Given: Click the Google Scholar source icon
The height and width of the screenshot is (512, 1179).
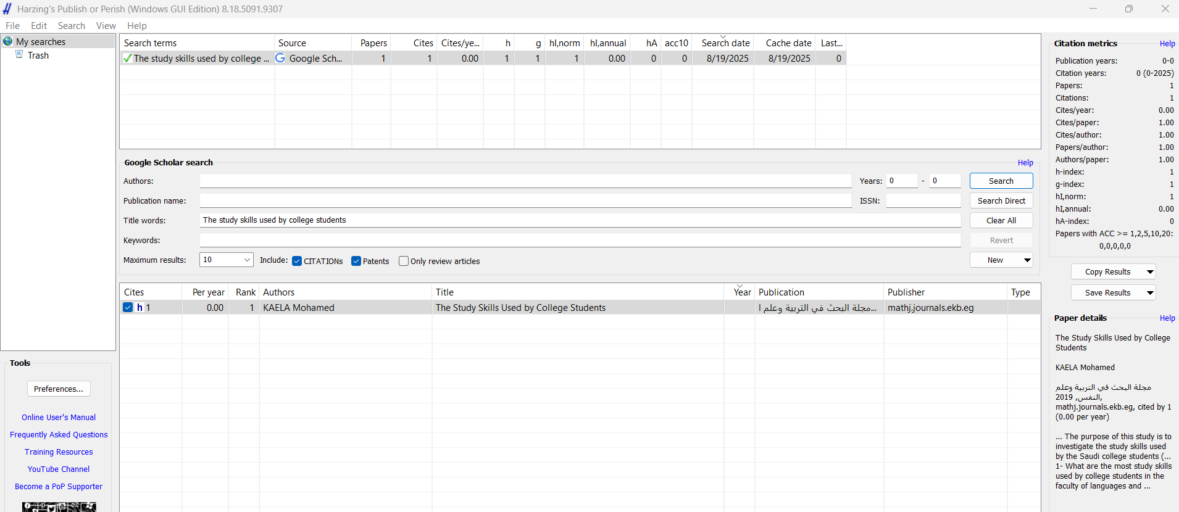Looking at the screenshot, I should [x=280, y=58].
